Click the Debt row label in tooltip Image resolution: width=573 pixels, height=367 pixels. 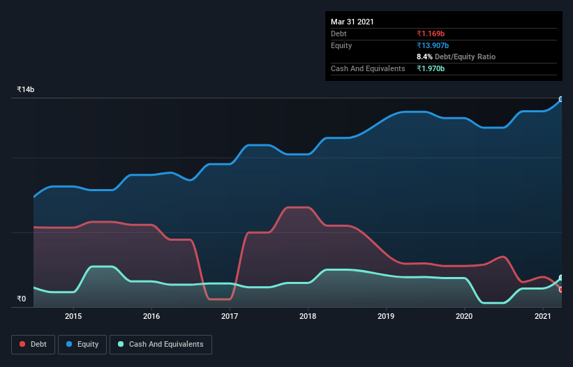tap(338, 33)
